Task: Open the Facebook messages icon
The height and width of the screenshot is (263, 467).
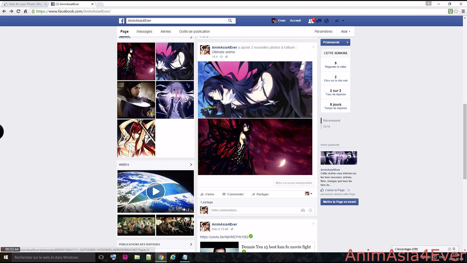Action: tap(319, 21)
